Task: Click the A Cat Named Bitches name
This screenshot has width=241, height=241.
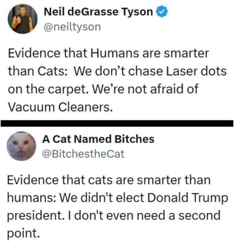Action: pos(98,139)
